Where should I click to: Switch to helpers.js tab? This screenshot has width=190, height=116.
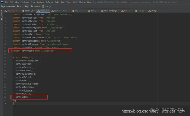[79, 11]
